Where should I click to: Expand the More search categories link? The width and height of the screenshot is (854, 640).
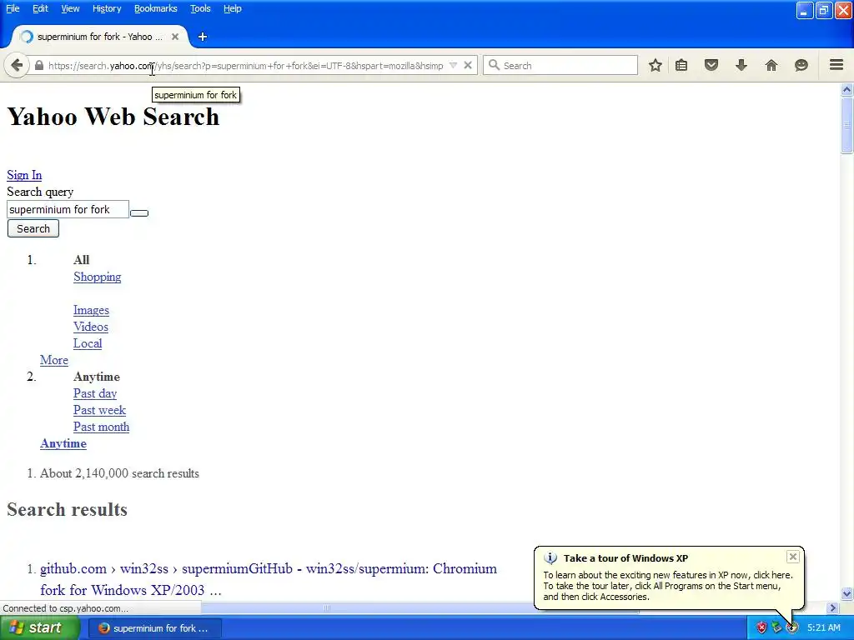point(54,360)
